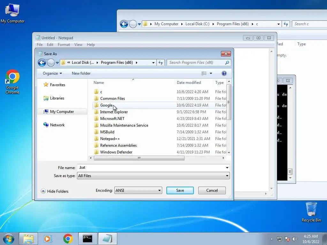Open recent pages dropdown in Save As

(x=57, y=63)
